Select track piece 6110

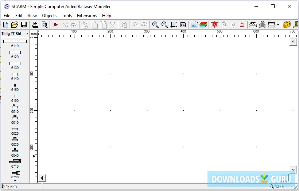tap(15, 43)
